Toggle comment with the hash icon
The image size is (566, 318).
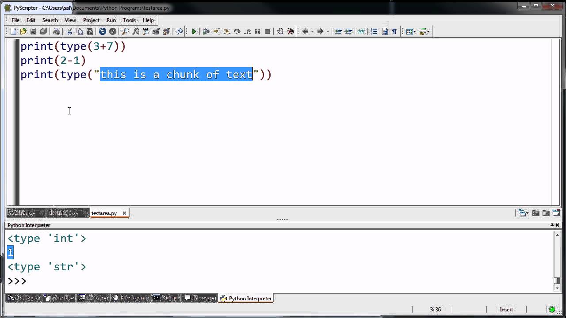[x=361, y=31]
